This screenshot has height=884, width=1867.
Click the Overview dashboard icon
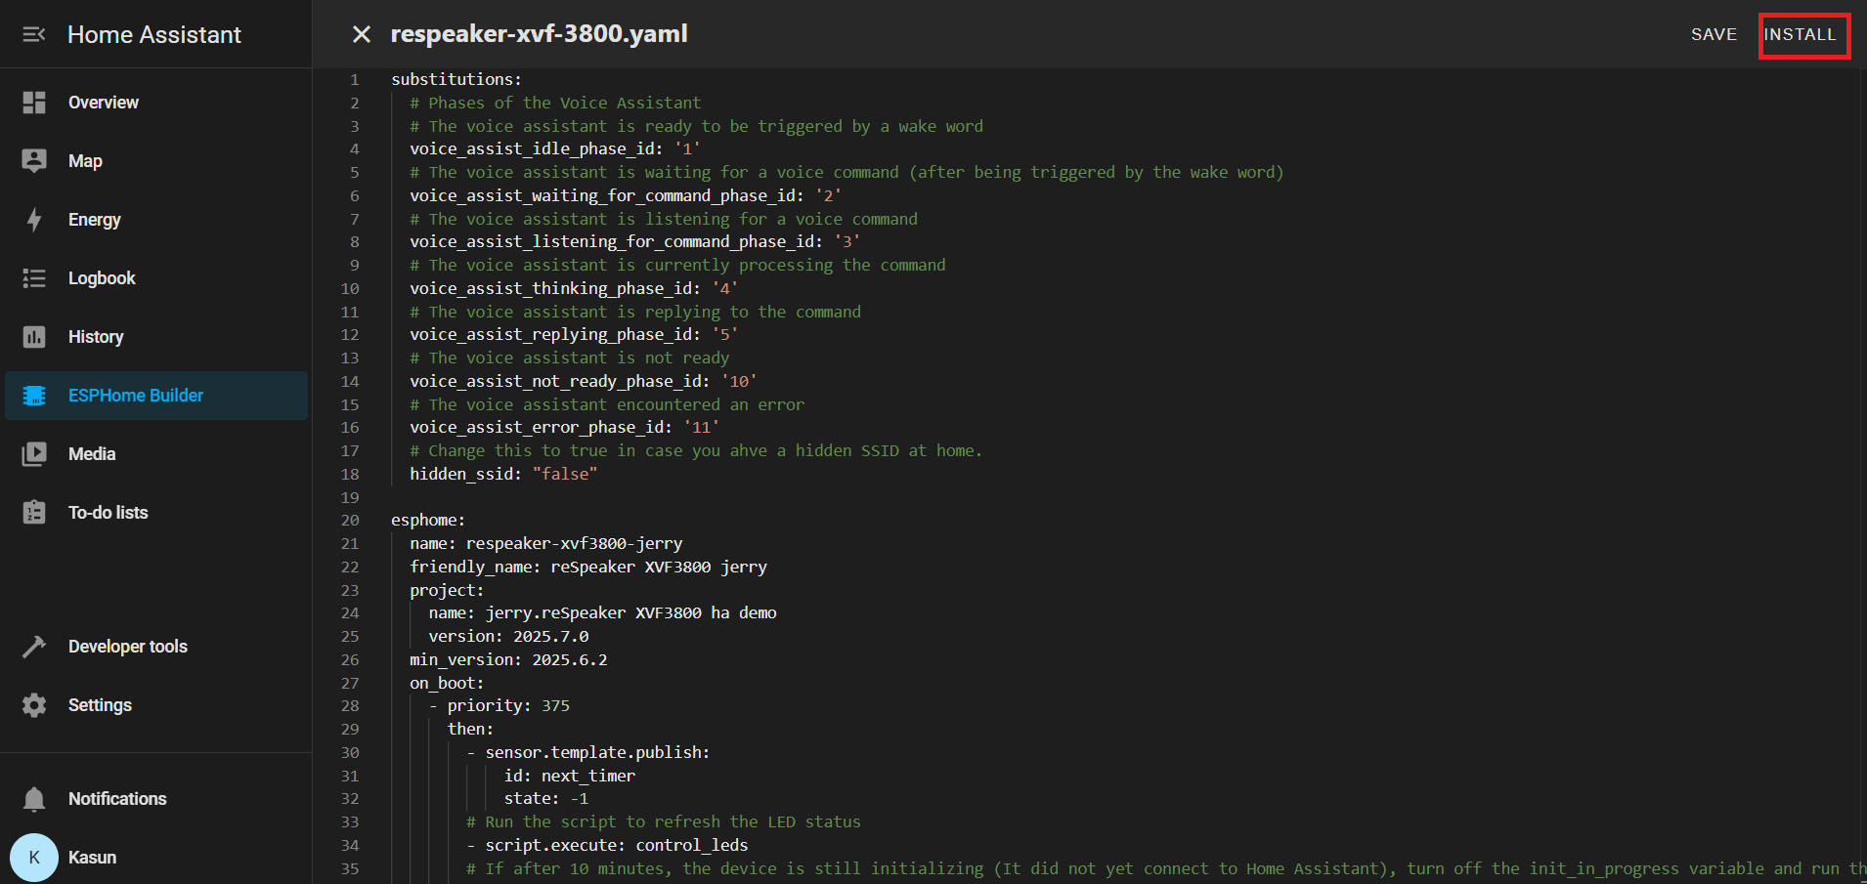pos(34,103)
